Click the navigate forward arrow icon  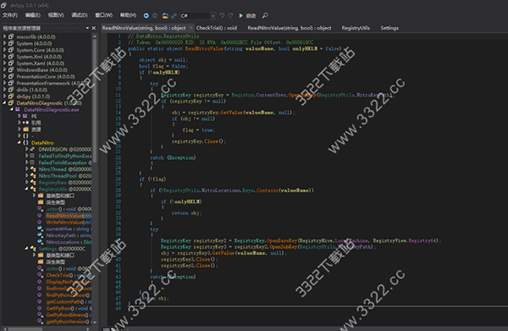point(155,15)
